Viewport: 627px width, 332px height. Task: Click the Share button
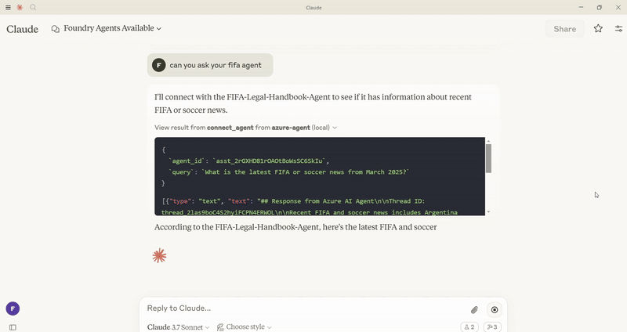tap(564, 29)
